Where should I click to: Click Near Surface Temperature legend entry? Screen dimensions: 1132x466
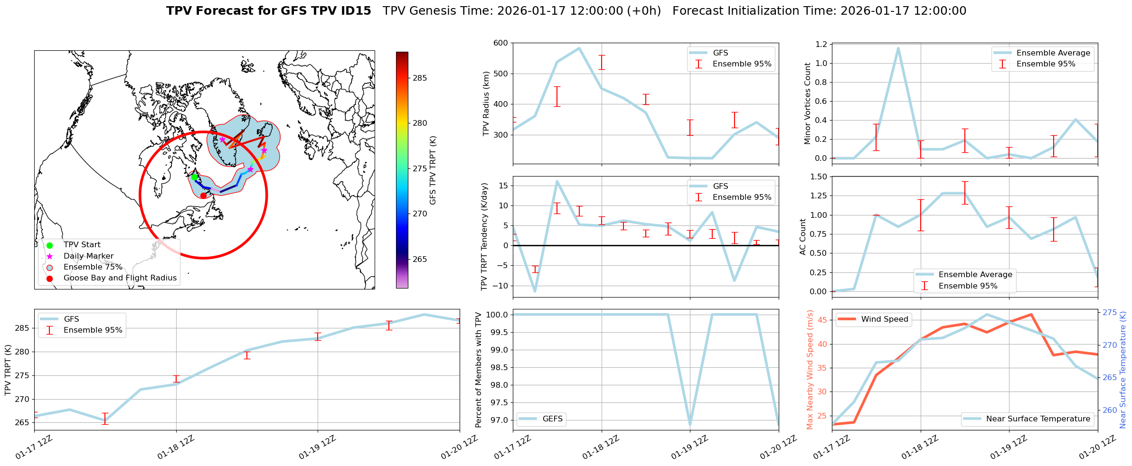(1038, 419)
